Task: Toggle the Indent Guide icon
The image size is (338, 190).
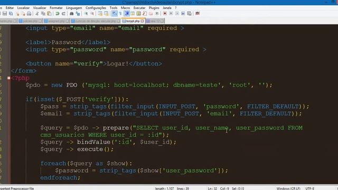Action: pyautogui.click(x=127, y=13)
